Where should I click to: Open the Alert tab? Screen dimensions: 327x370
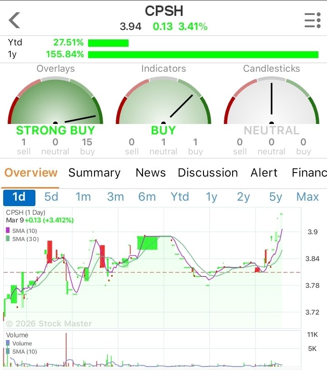point(264,173)
